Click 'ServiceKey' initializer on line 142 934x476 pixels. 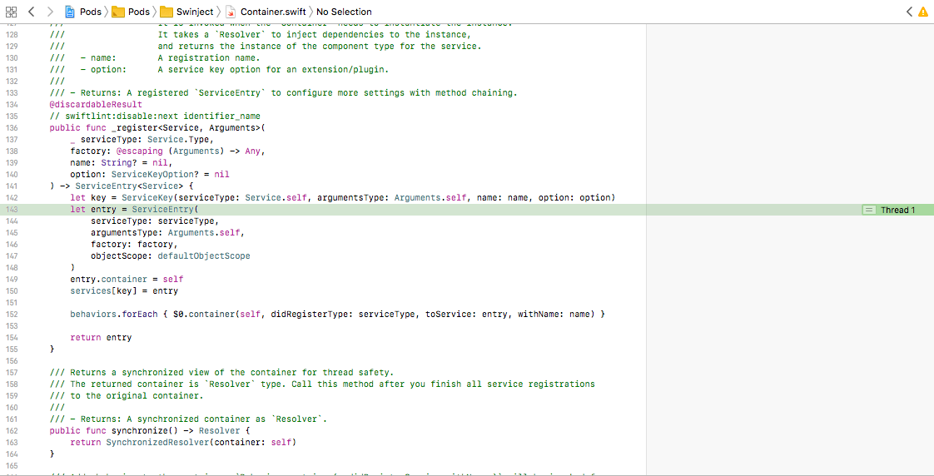pyautogui.click(x=147, y=198)
